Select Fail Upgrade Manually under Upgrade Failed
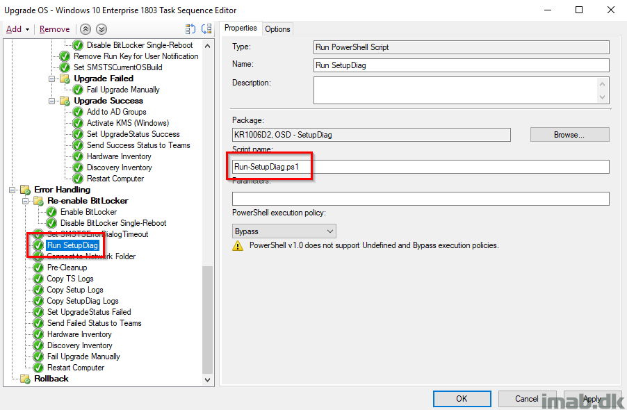Screen dimensions: 627x410 point(123,90)
